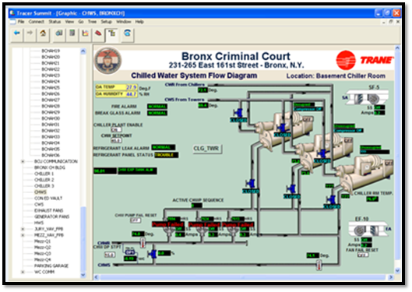The image size is (412, 292).
Task: Click the EF-10 exhaust fan graphic
Action: pyautogui.click(x=368, y=230)
